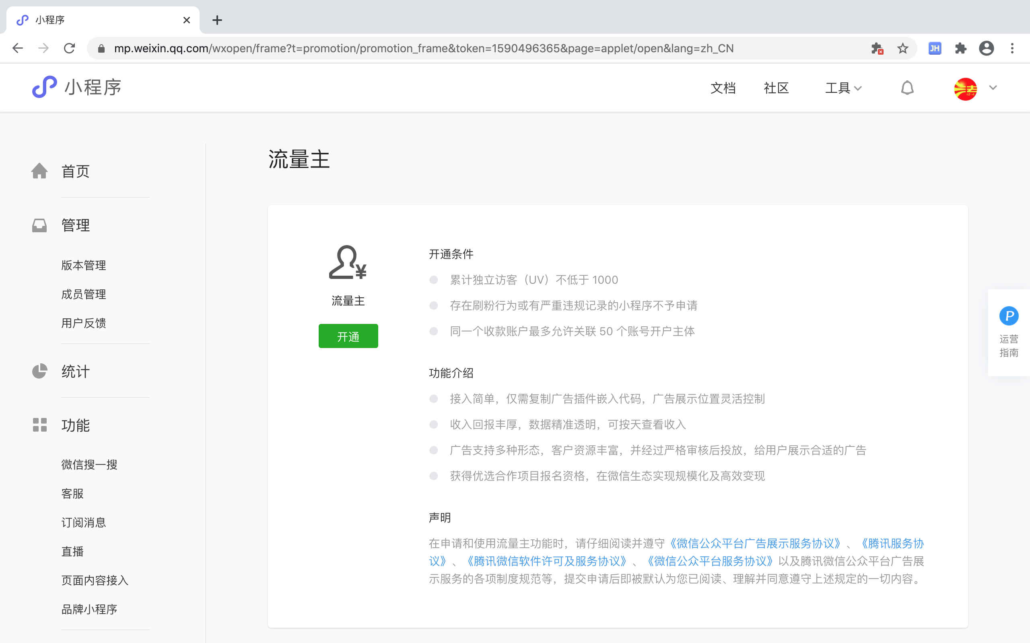Open the browser extensions puzzle icon
Image resolution: width=1030 pixels, height=643 pixels.
[x=961, y=49]
